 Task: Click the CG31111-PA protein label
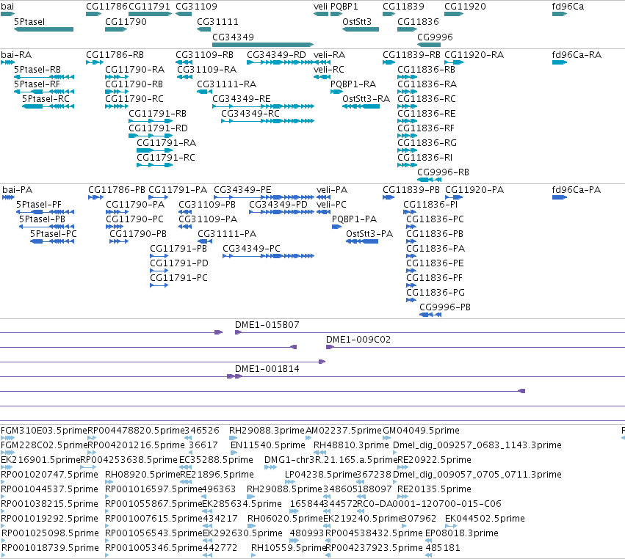(x=227, y=234)
